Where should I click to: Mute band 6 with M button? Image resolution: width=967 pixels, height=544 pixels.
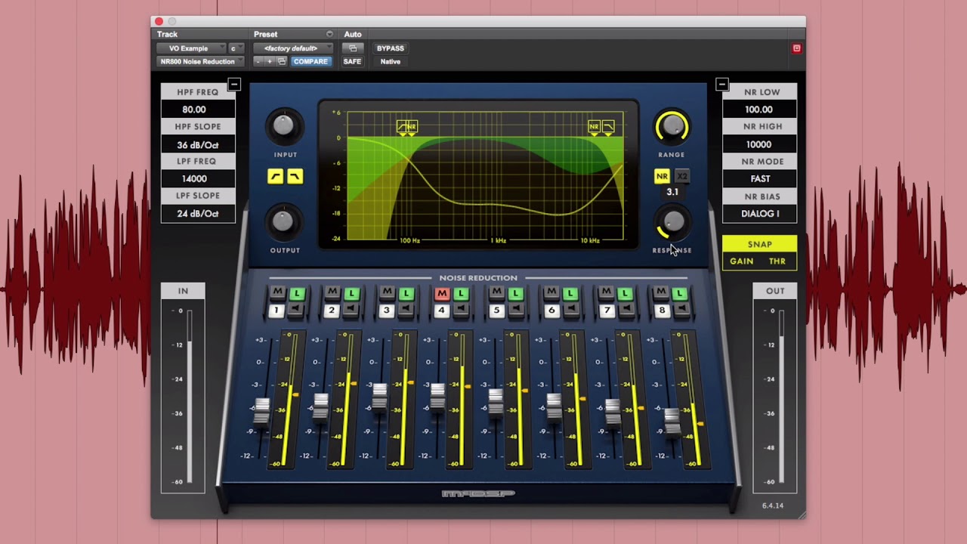pos(551,293)
